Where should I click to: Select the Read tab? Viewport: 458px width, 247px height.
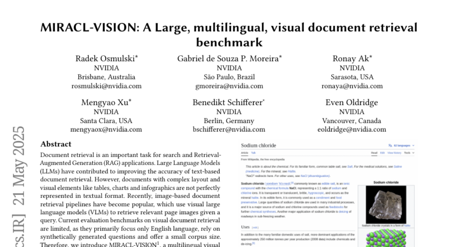[x=374, y=153]
